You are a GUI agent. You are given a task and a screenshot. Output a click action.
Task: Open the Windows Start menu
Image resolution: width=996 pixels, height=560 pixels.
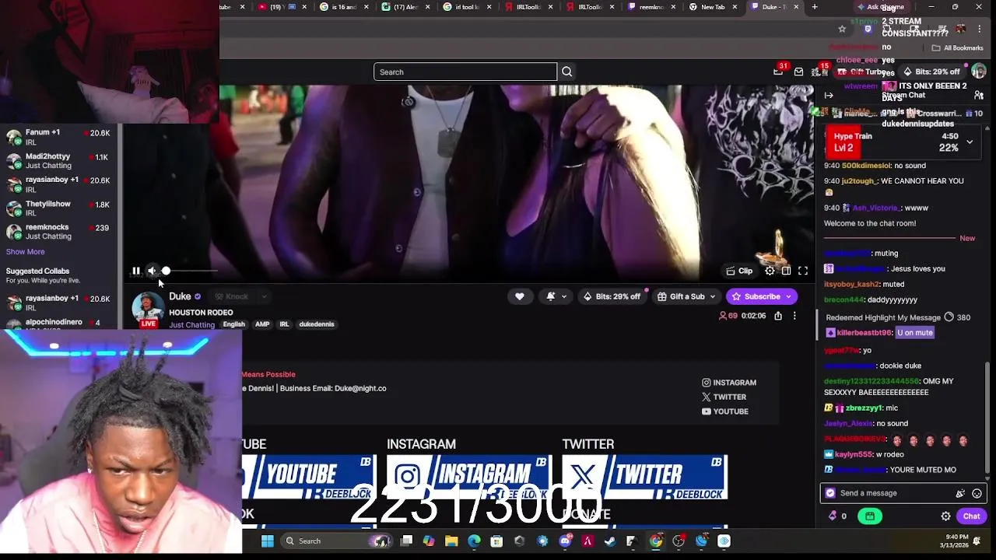pos(268,541)
